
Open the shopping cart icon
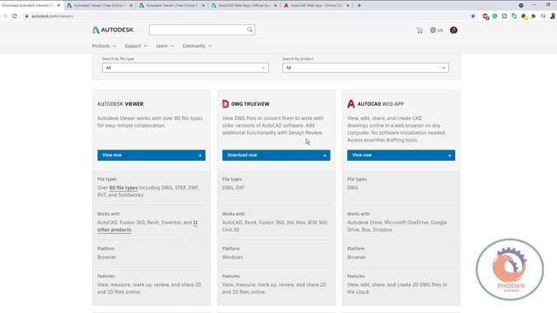[419, 30]
